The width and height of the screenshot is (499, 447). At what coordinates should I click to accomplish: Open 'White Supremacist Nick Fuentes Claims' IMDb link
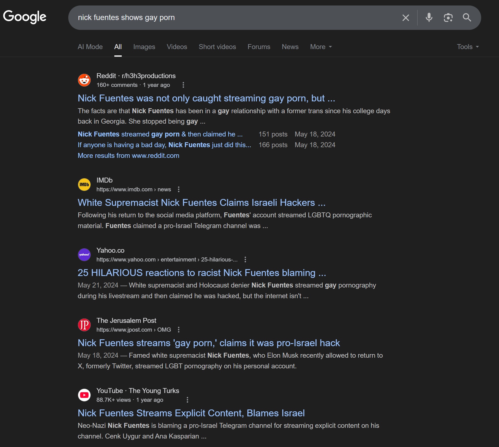pyautogui.click(x=202, y=203)
